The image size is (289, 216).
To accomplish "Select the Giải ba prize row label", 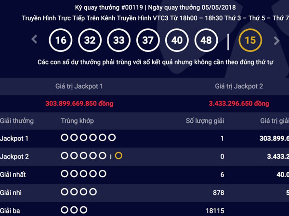I will pyautogui.click(x=11, y=211).
